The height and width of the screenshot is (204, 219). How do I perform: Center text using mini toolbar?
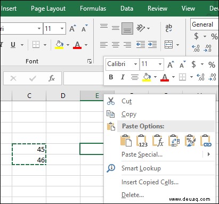click(135, 77)
